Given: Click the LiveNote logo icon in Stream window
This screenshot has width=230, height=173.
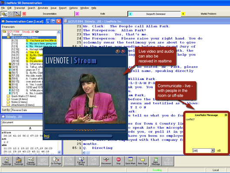Looking at the screenshot, I should point(46,136).
